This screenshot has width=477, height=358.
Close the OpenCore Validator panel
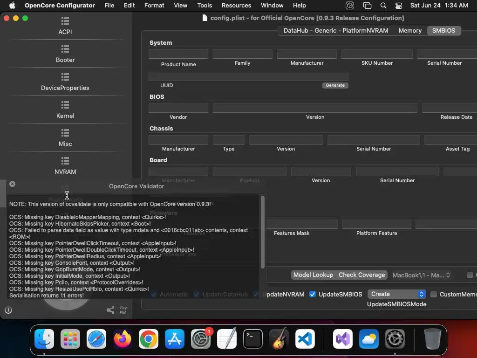click(x=12, y=184)
